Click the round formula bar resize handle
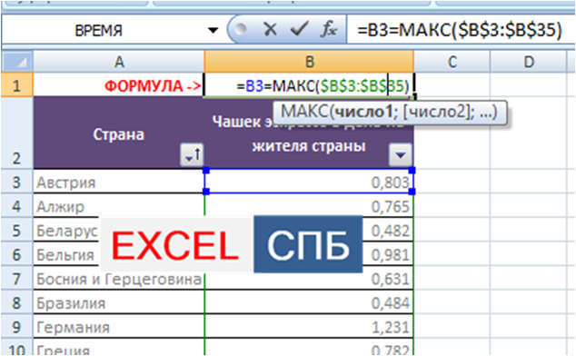The image size is (576, 356). 241,29
